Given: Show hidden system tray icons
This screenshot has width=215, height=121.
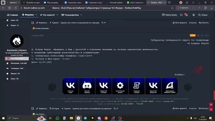Looking at the screenshot, I should click(188, 118).
